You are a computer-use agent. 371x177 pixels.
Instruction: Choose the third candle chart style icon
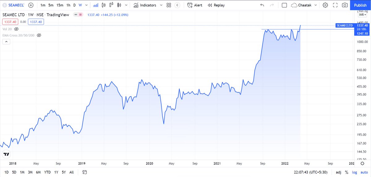coord(119,5)
